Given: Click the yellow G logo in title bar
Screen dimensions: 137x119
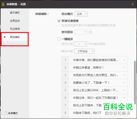Looking at the screenshot, I should coord(3,4).
